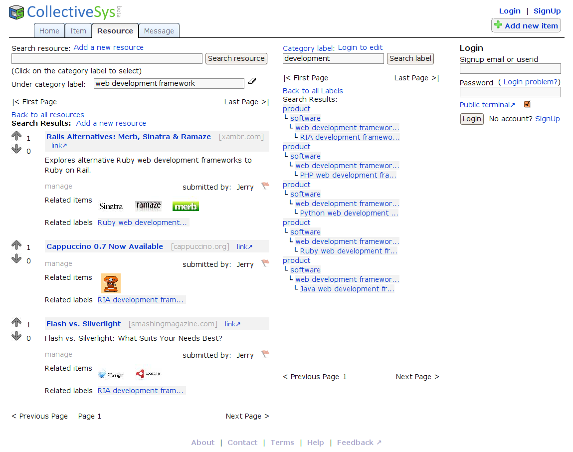Focus the Signup email or userid field
Image resolution: width=573 pixels, height=452 pixels.
[510, 69]
